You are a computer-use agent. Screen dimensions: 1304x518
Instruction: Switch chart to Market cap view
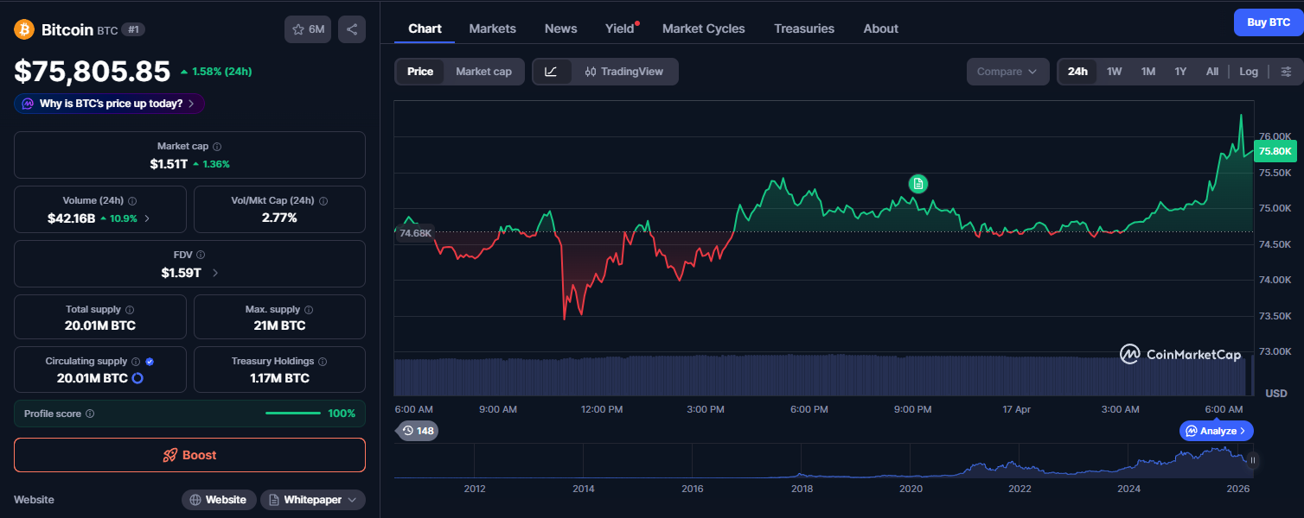[x=484, y=72]
